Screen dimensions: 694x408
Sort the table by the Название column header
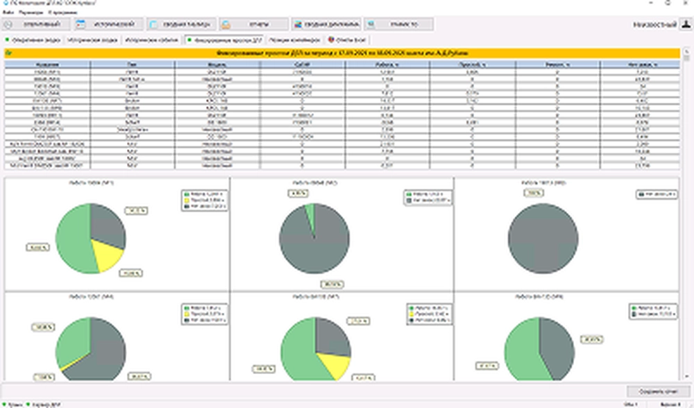[47, 65]
